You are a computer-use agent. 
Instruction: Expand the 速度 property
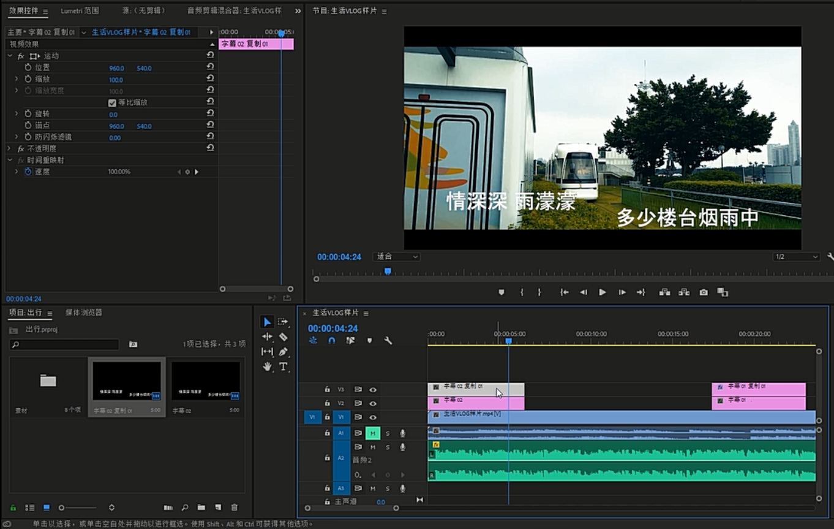pos(17,172)
